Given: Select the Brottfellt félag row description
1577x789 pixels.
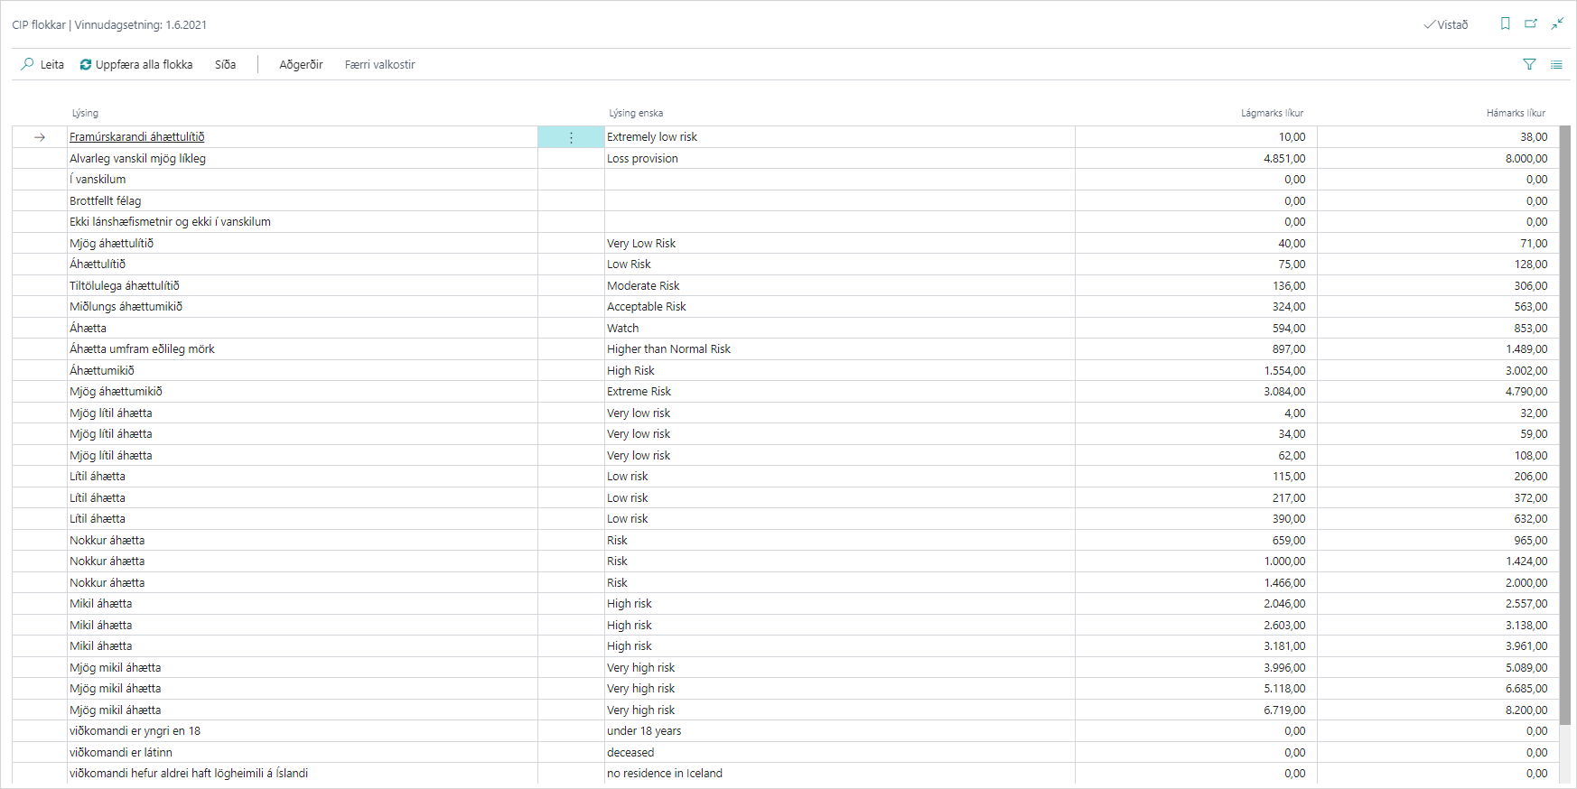Looking at the screenshot, I should click(106, 200).
